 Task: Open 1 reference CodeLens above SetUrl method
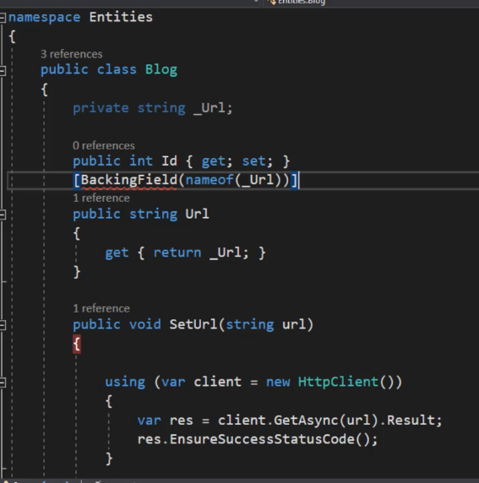pyautogui.click(x=101, y=308)
